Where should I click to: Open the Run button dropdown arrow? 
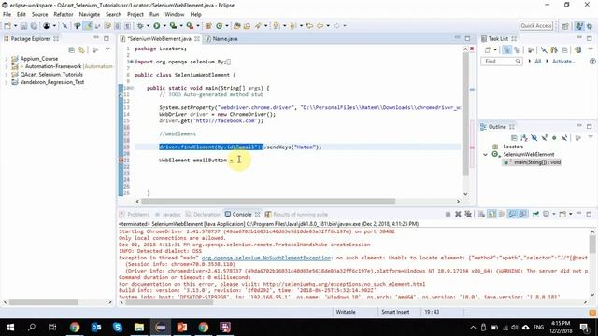(164, 26)
